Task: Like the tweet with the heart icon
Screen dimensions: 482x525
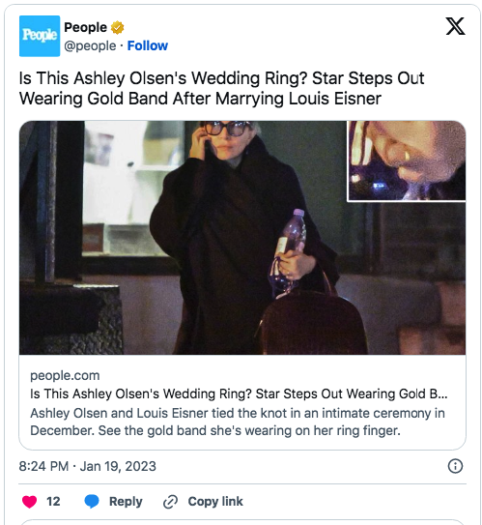Action: pos(29,501)
